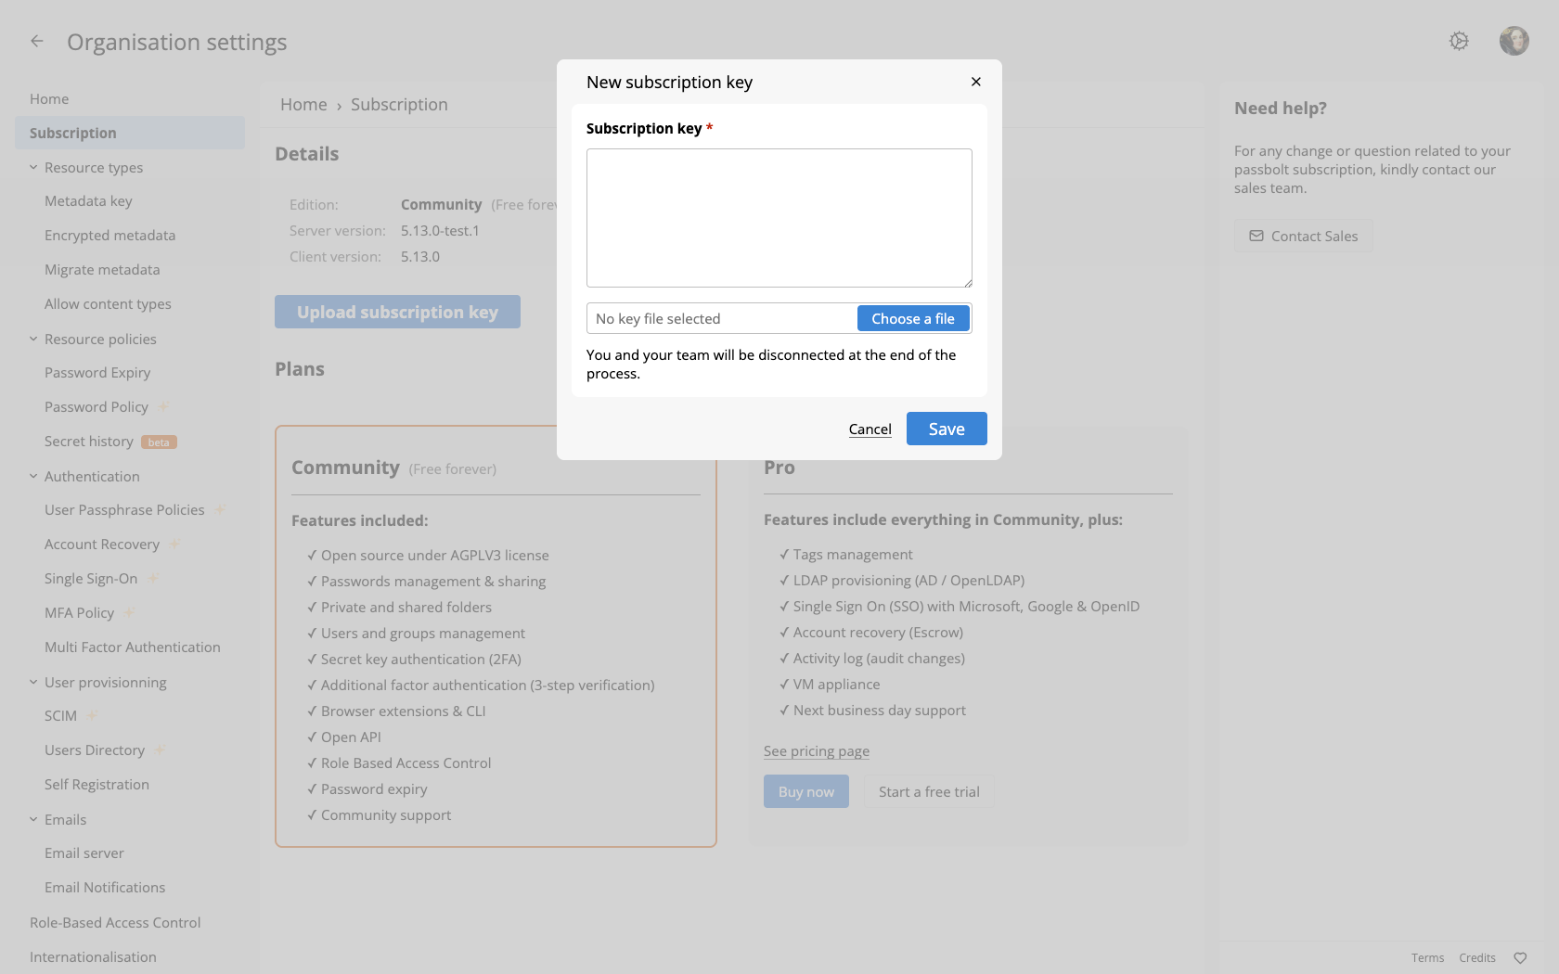Open Secret history beta settings

pos(89,442)
